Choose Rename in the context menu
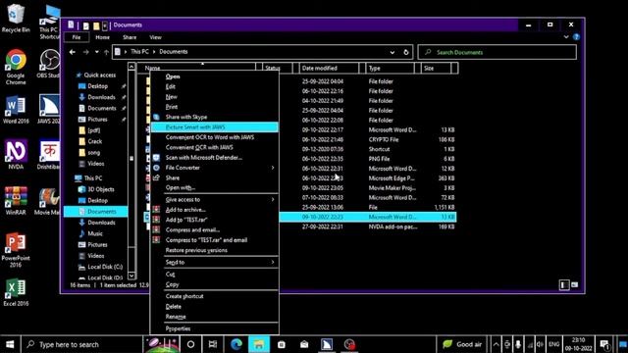628x353 pixels. tap(214, 317)
